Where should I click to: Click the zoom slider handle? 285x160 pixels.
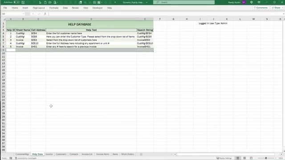click(266, 158)
